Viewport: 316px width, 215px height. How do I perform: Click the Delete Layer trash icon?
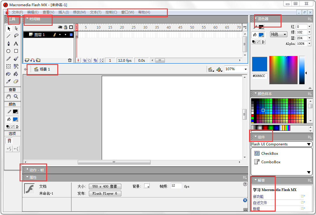70,60
